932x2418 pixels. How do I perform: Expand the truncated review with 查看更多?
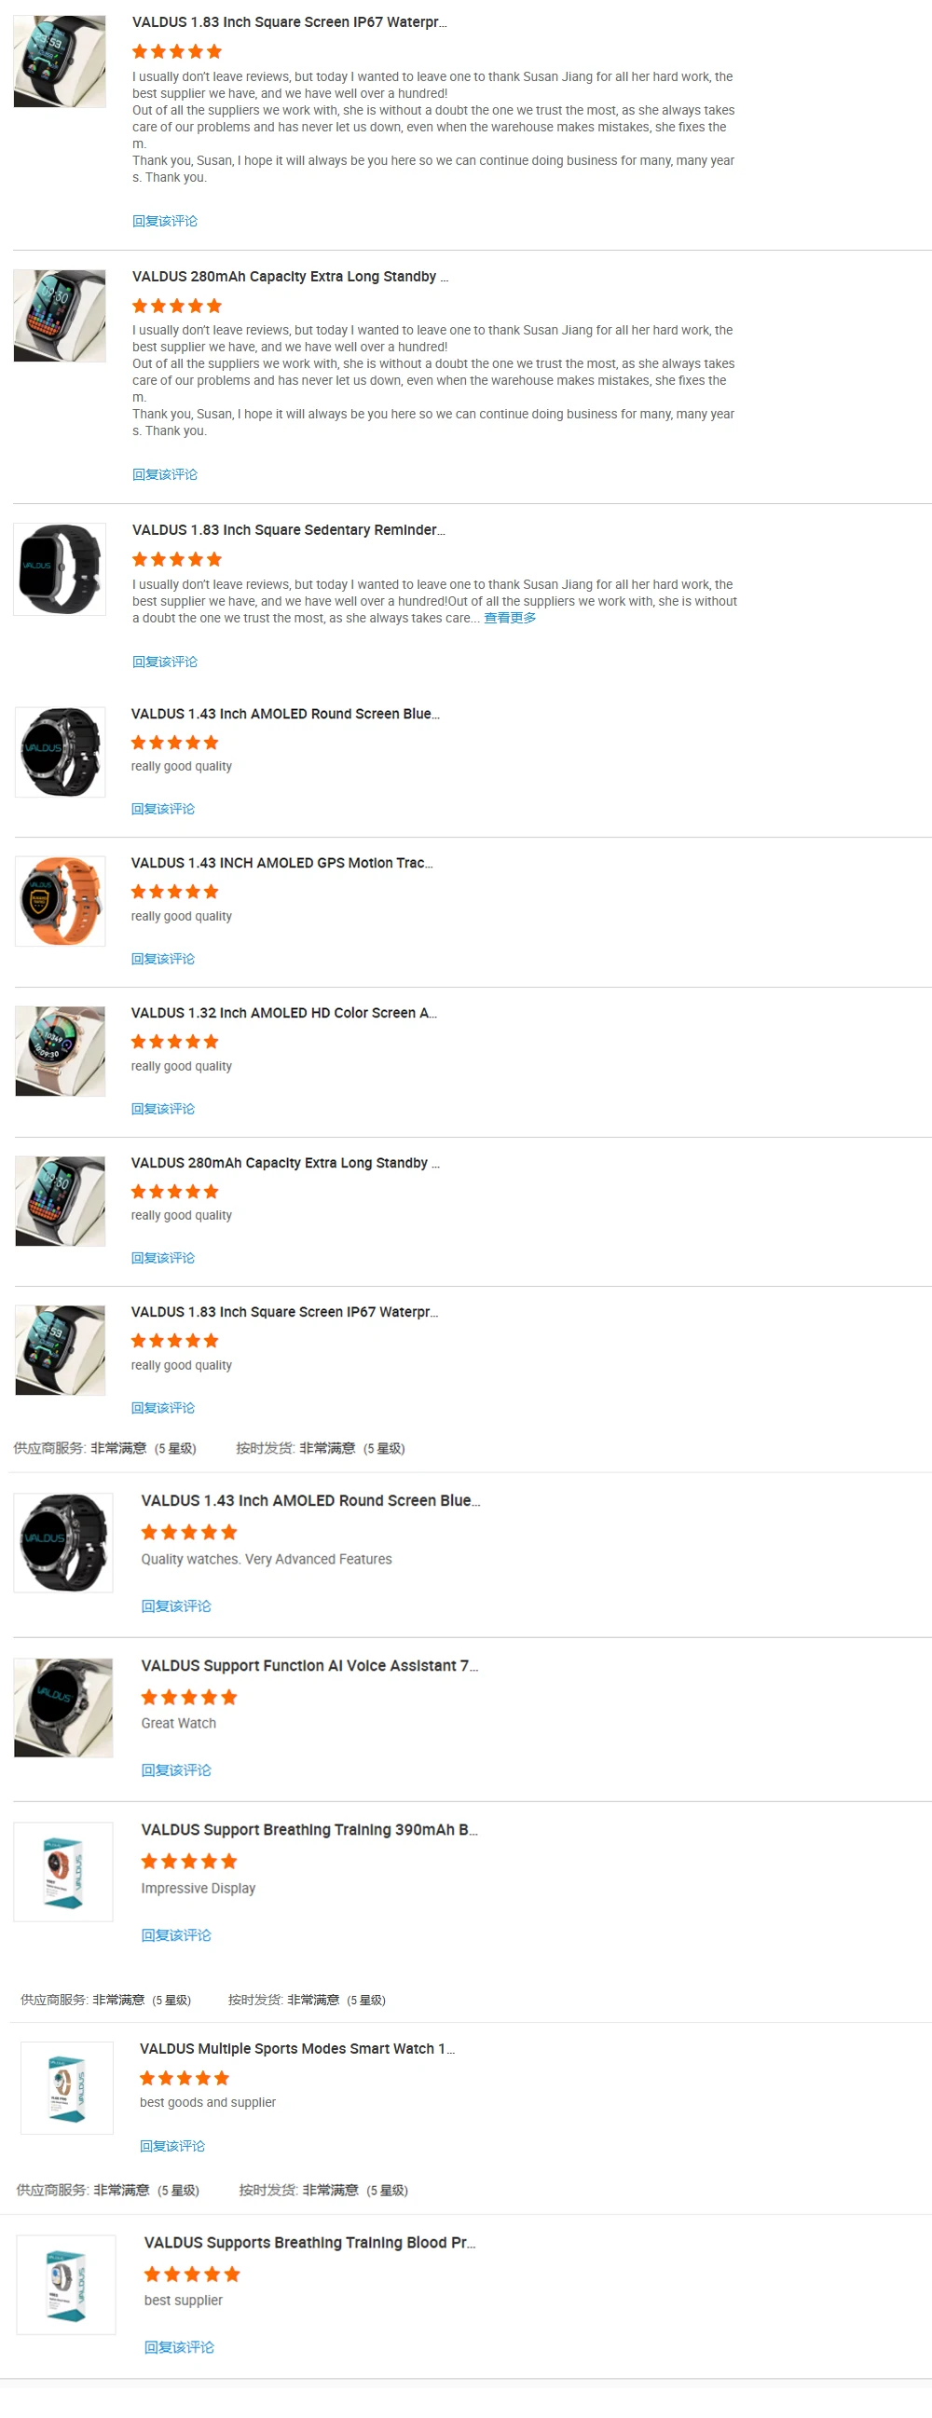510,618
